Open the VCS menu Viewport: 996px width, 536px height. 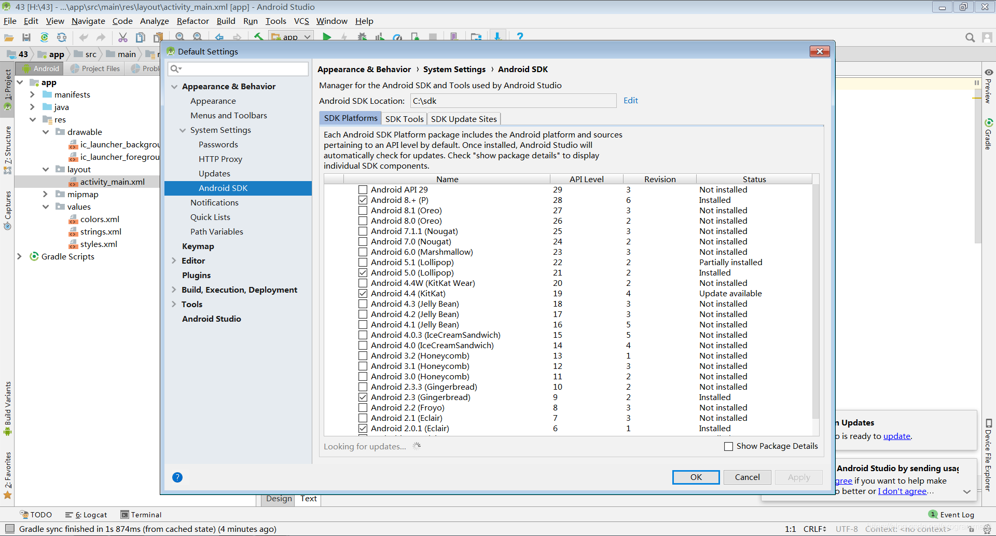pyautogui.click(x=301, y=21)
